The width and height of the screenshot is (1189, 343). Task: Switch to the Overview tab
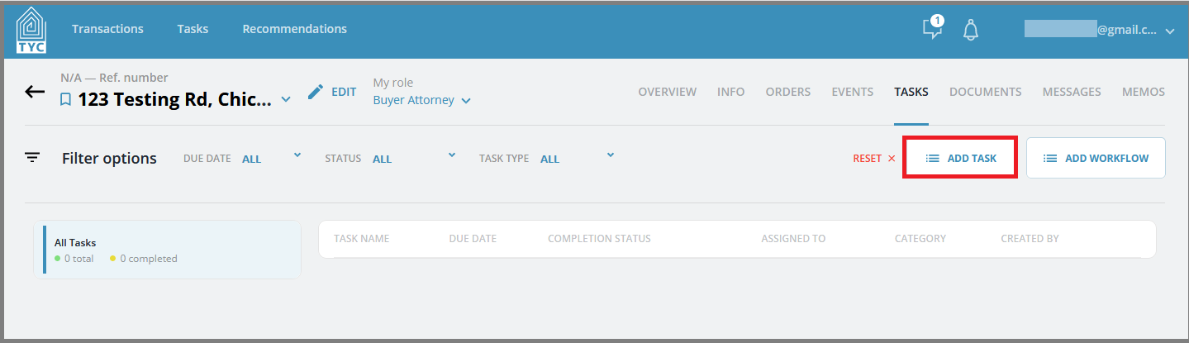668,92
